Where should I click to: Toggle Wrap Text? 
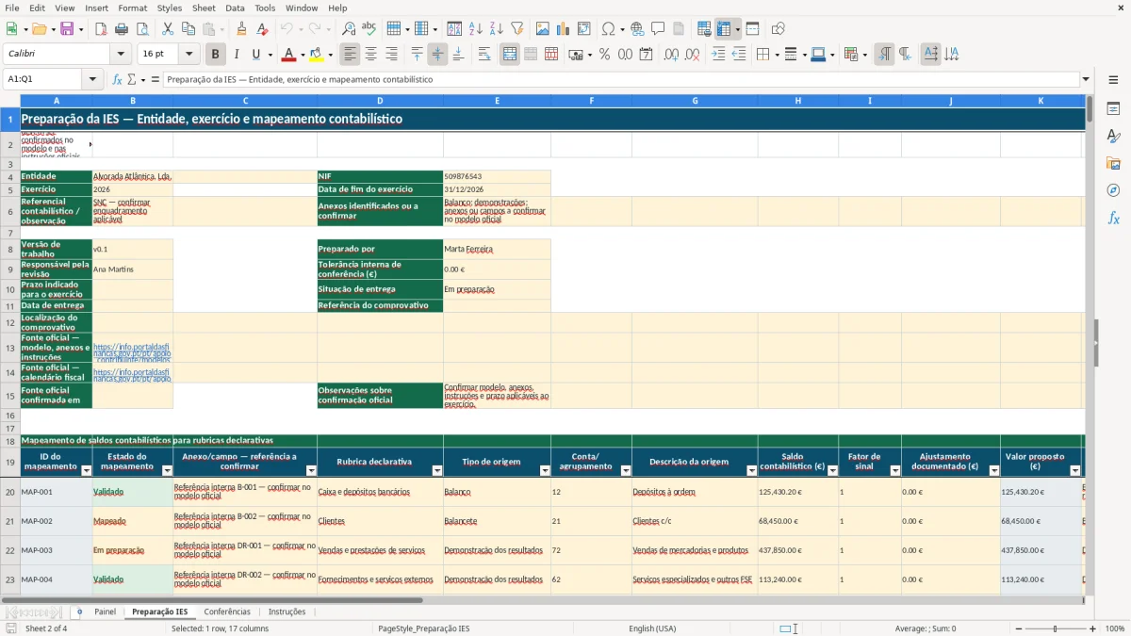click(484, 55)
